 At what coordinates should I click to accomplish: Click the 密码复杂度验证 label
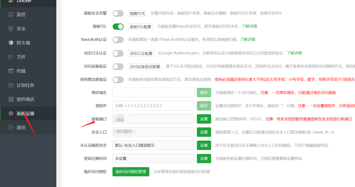coord(93,79)
